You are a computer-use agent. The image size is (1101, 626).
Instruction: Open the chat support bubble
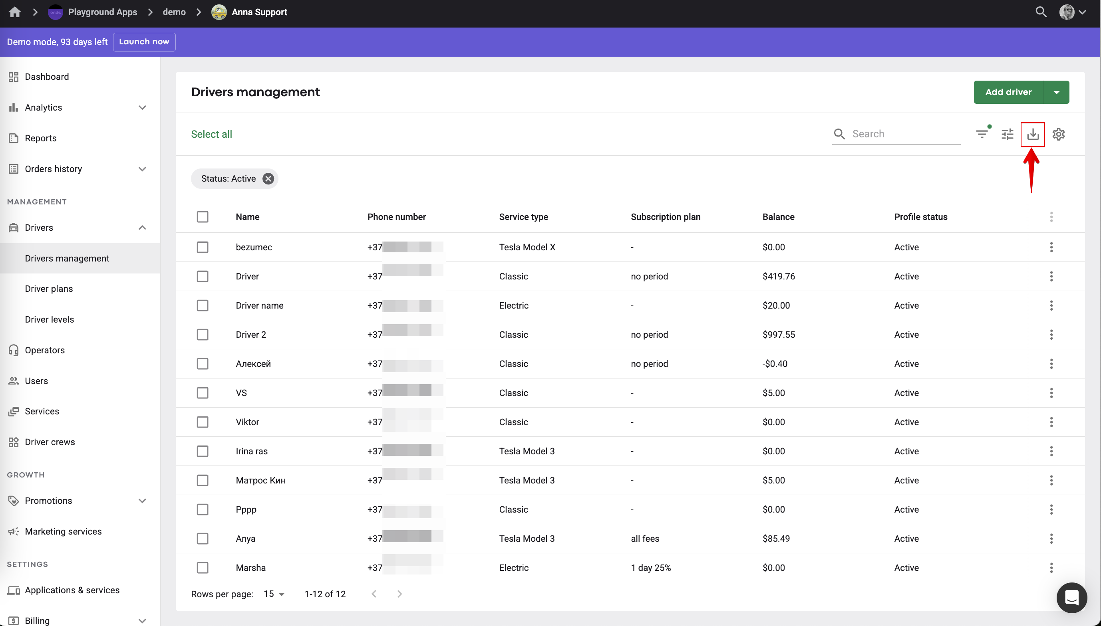[x=1071, y=597]
